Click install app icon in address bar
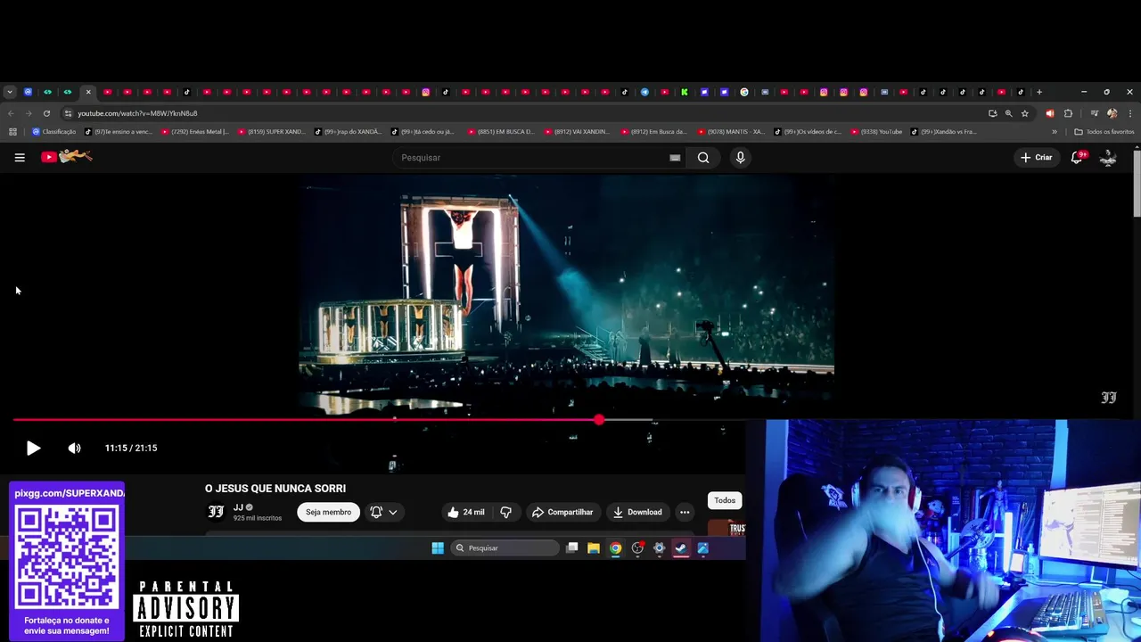 point(992,113)
